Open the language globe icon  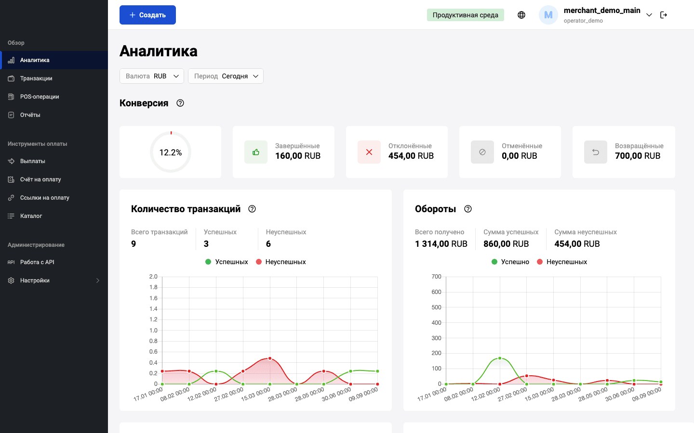pos(521,15)
